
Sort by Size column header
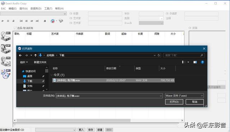click(163, 69)
